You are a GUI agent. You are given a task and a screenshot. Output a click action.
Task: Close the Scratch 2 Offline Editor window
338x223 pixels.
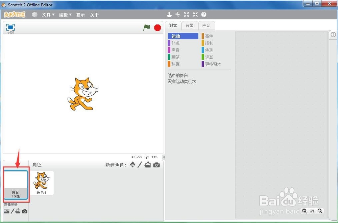click(329, 4)
